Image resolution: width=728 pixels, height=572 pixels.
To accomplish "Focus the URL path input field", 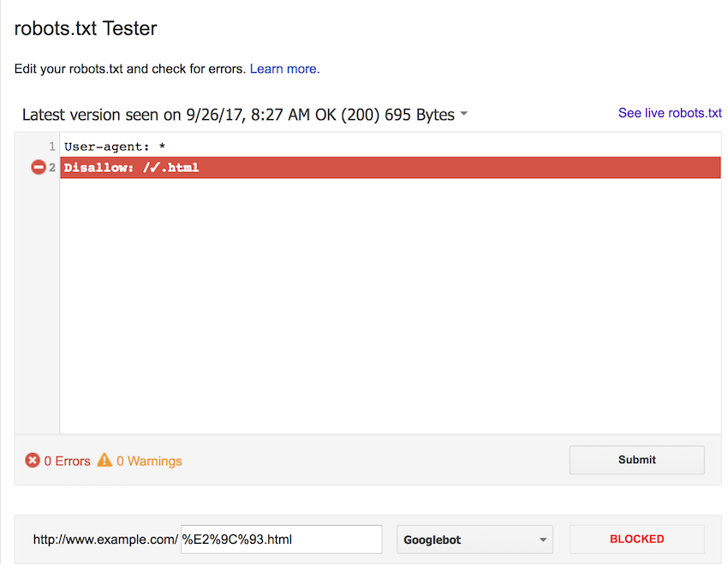I will (281, 539).
